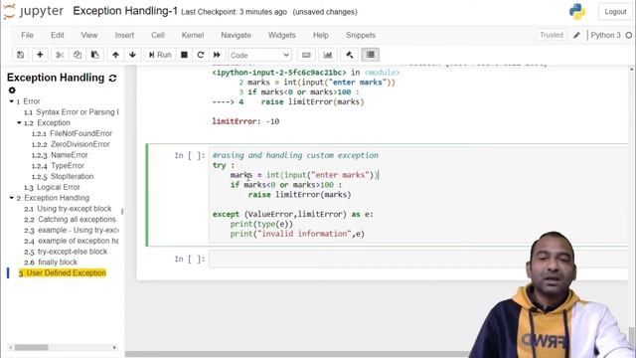Open the Widgets menu

[282, 36]
